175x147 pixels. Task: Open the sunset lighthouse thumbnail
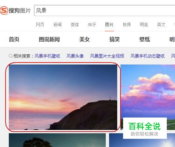(63, 97)
